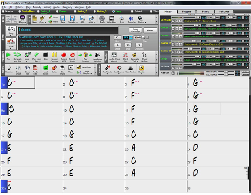Select the ContraBass track radio button
The image size is (251, 195).
pyautogui.click(x=20, y=11)
